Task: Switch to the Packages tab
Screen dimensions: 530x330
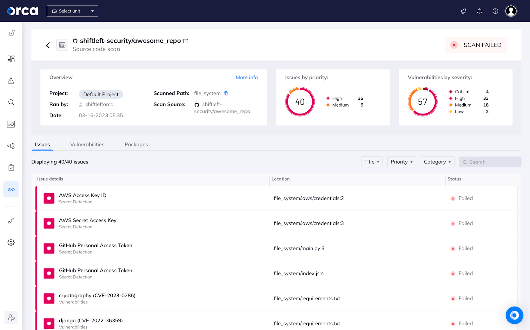Action: click(x=136, y=145)
